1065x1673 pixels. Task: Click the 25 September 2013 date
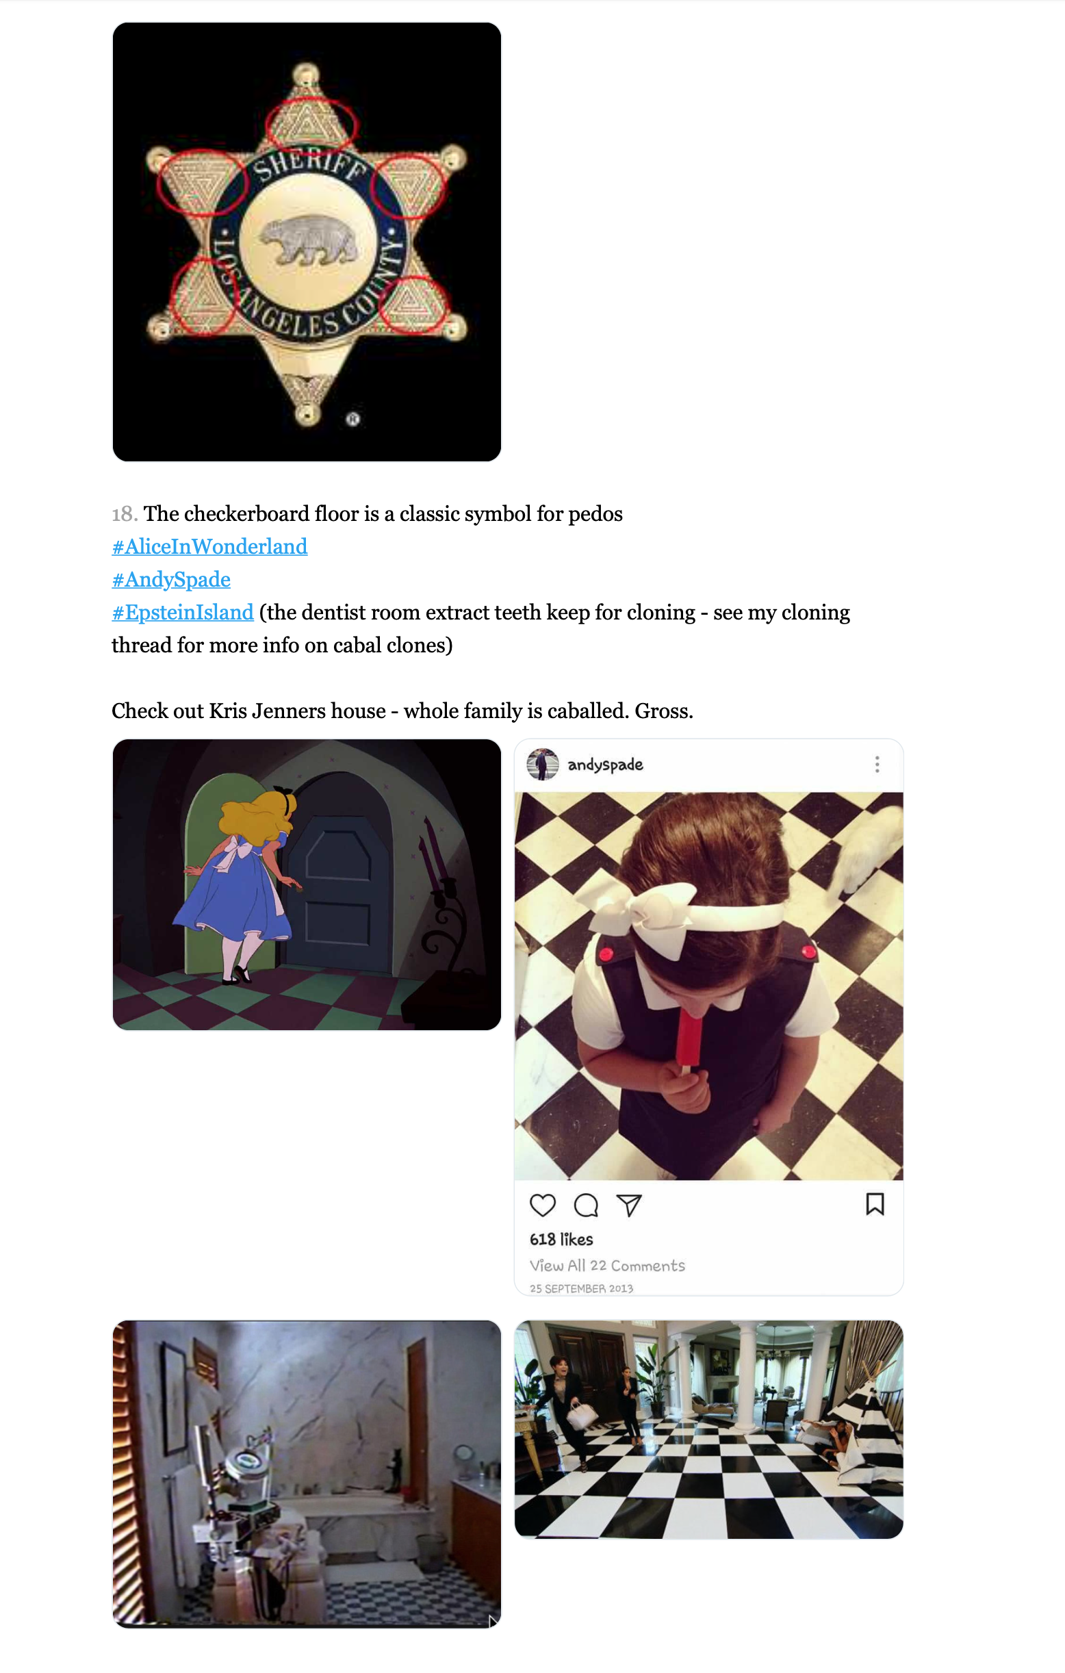coord(582,1289)
